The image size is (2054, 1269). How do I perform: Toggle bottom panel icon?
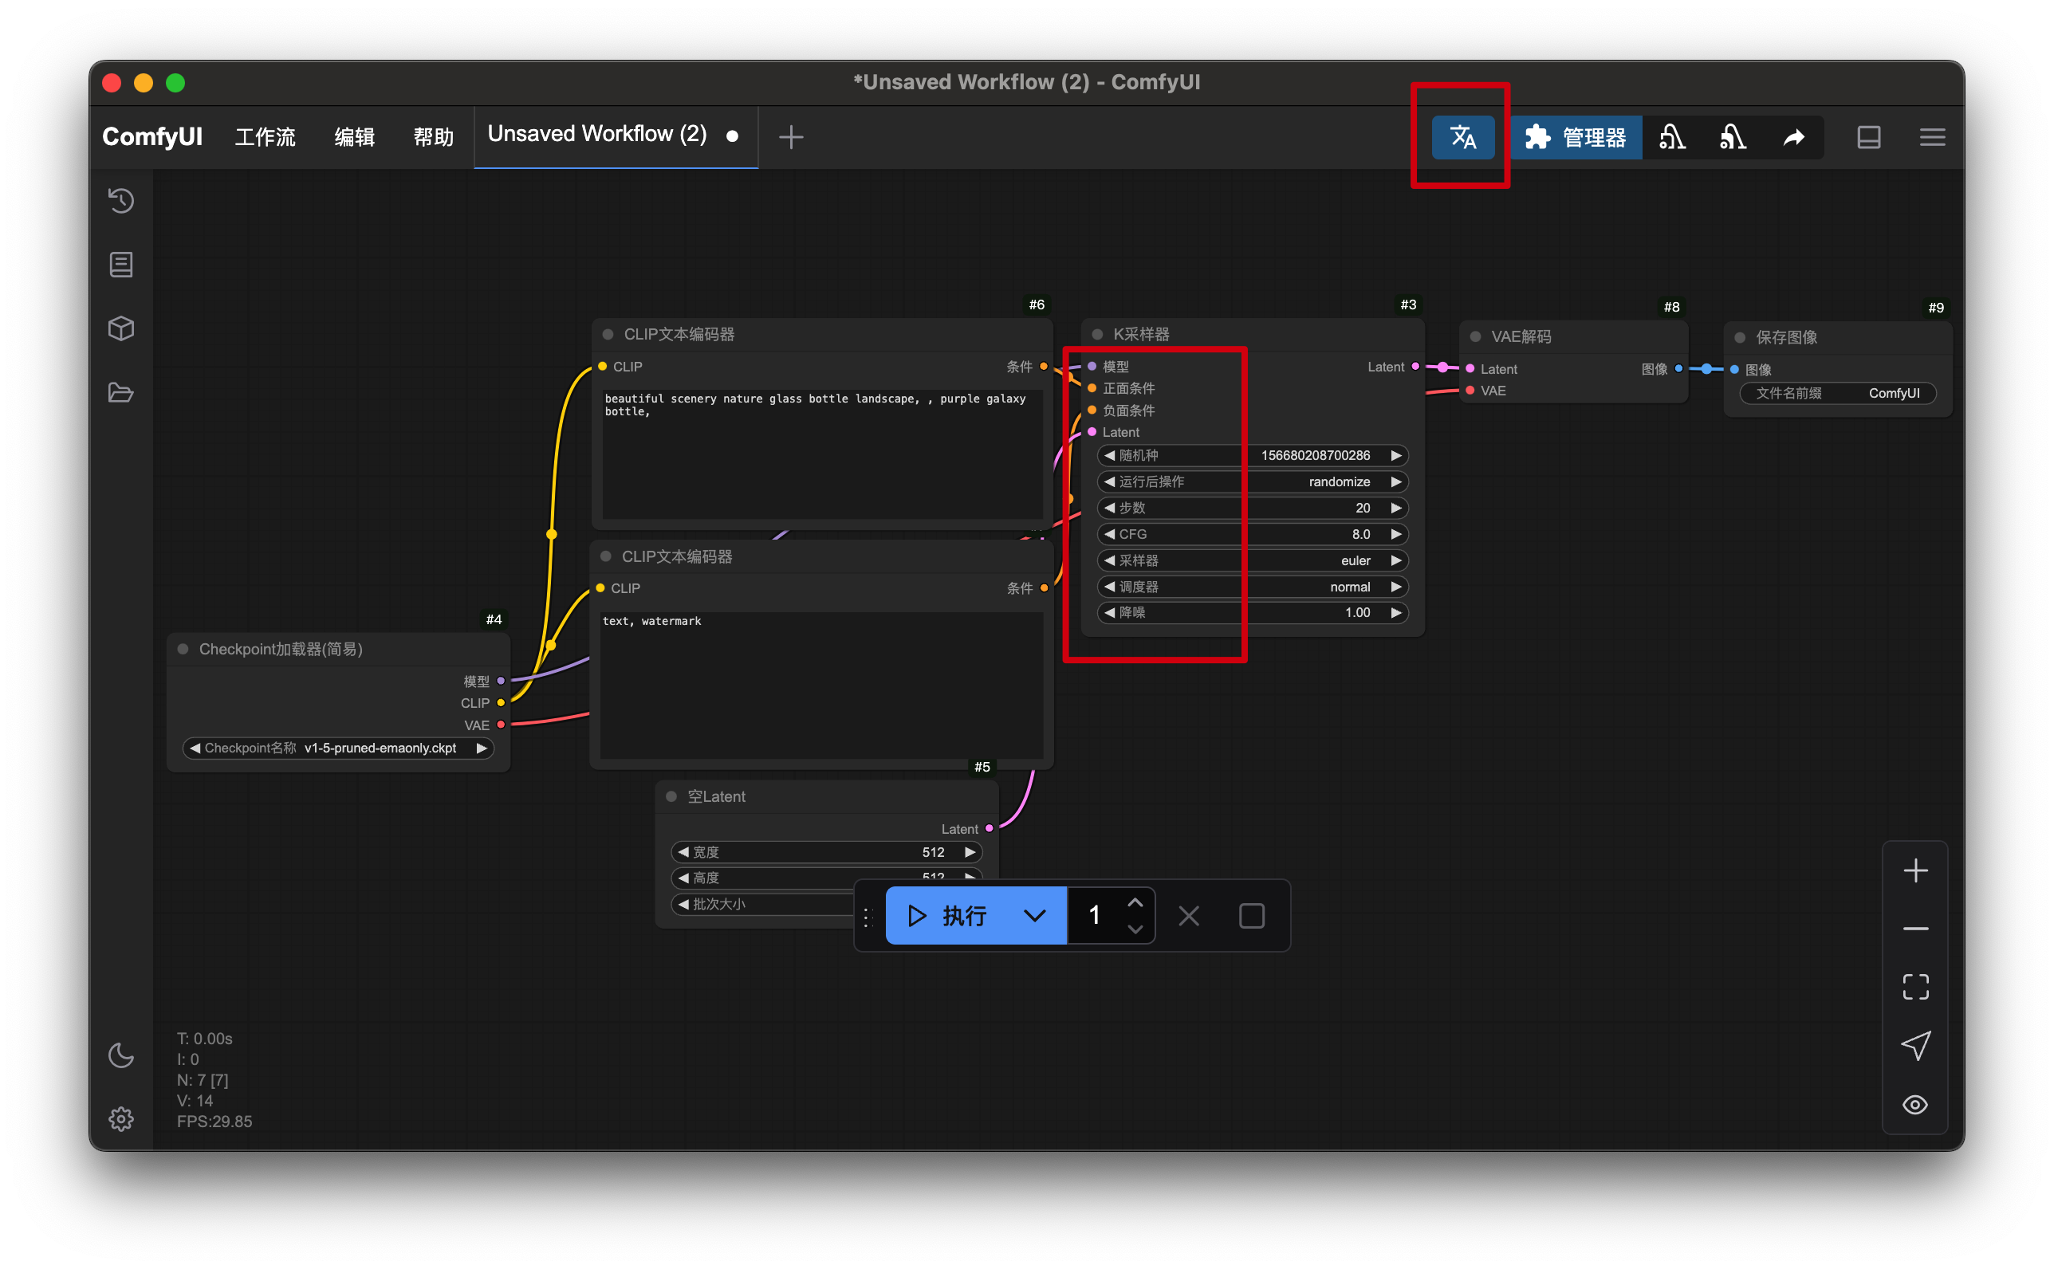(1868, 137)
